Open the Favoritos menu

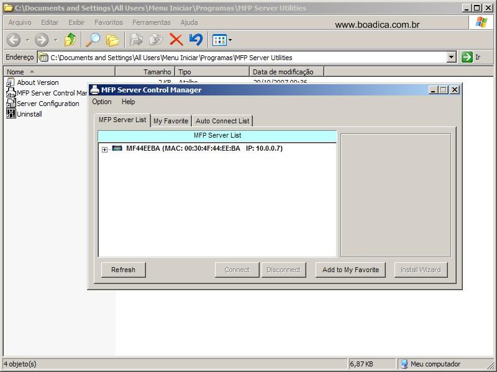tap(108, 22)
